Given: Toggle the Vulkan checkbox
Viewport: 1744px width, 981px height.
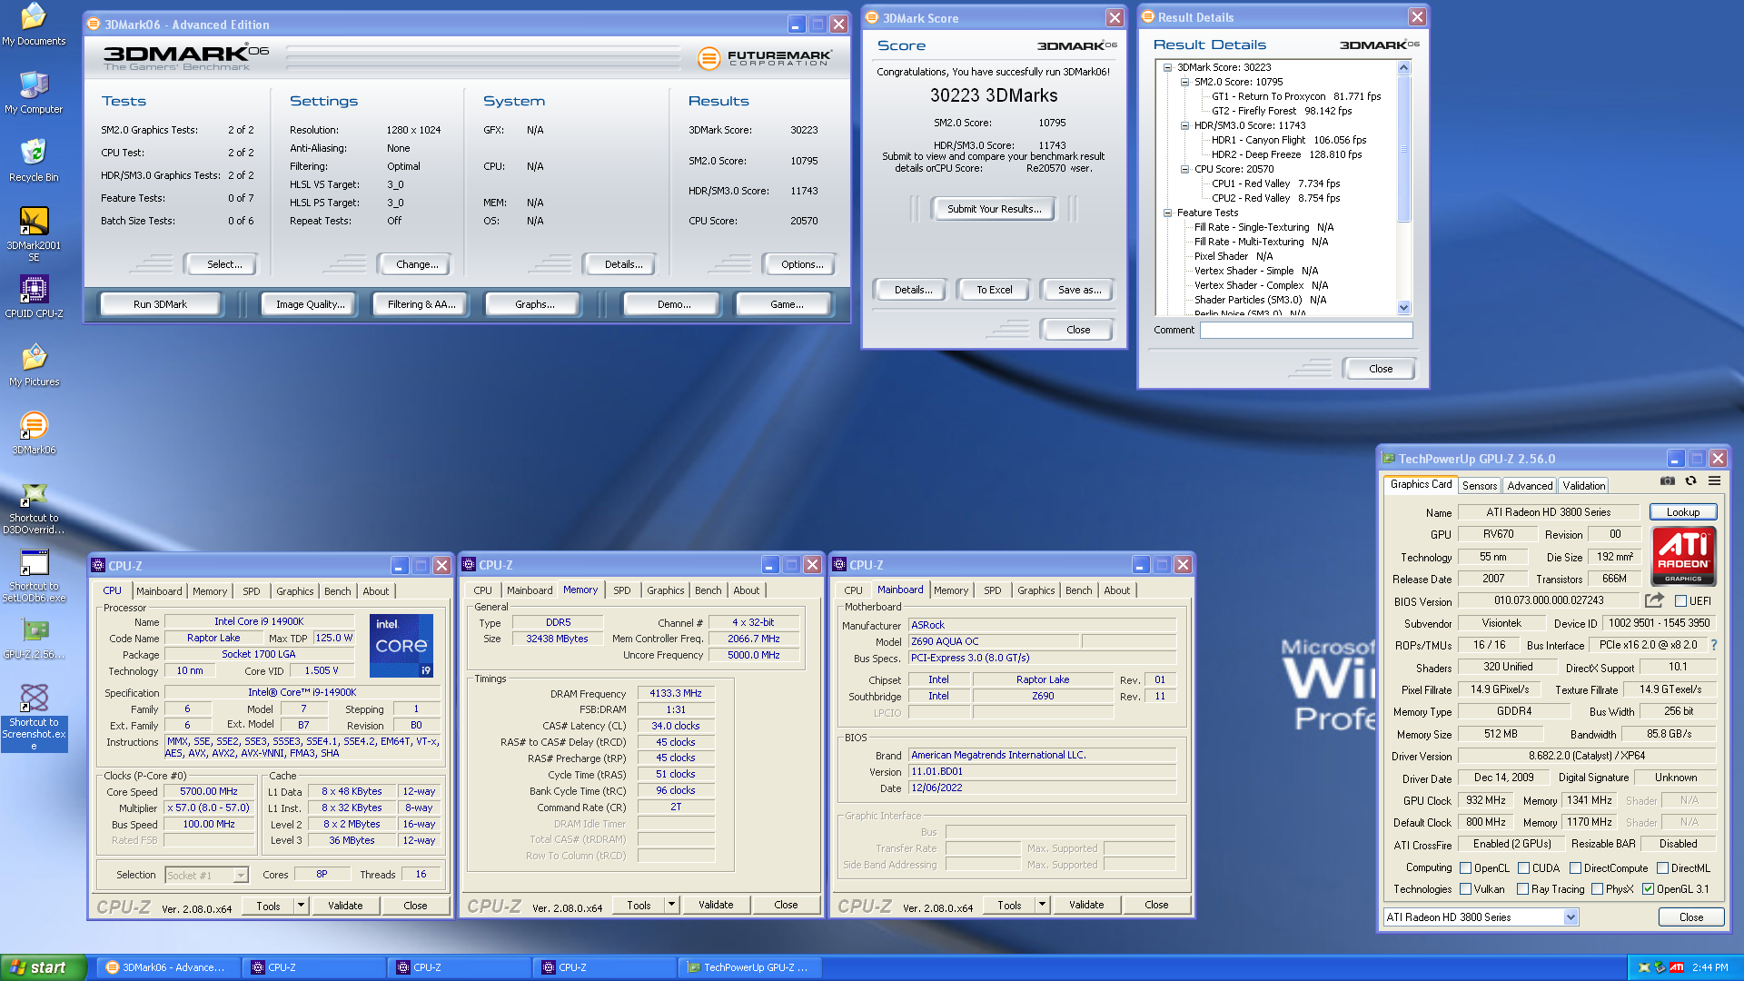Looking at the screenshot, I should pyautogui.click(x=1465, y=889).
